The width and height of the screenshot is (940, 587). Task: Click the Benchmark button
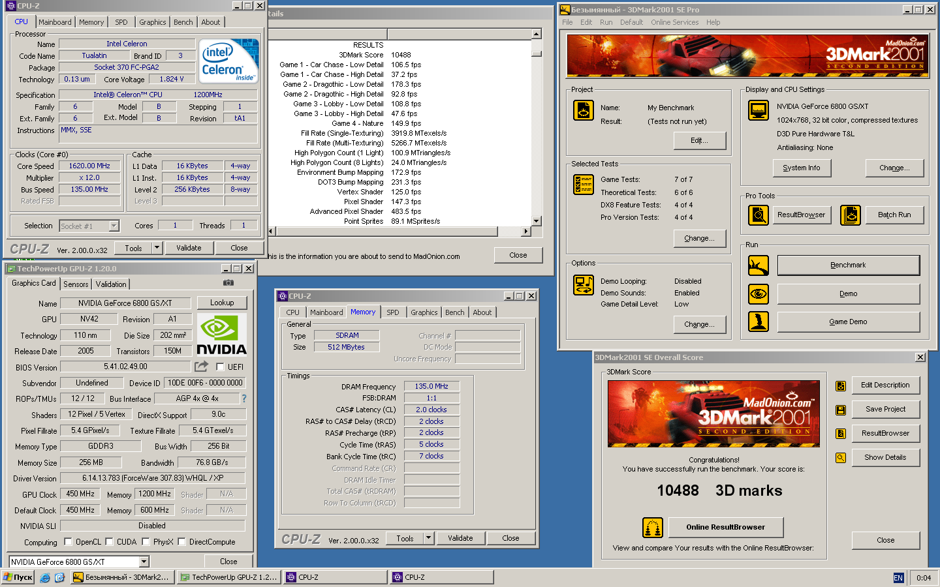(x=848, y=265)
